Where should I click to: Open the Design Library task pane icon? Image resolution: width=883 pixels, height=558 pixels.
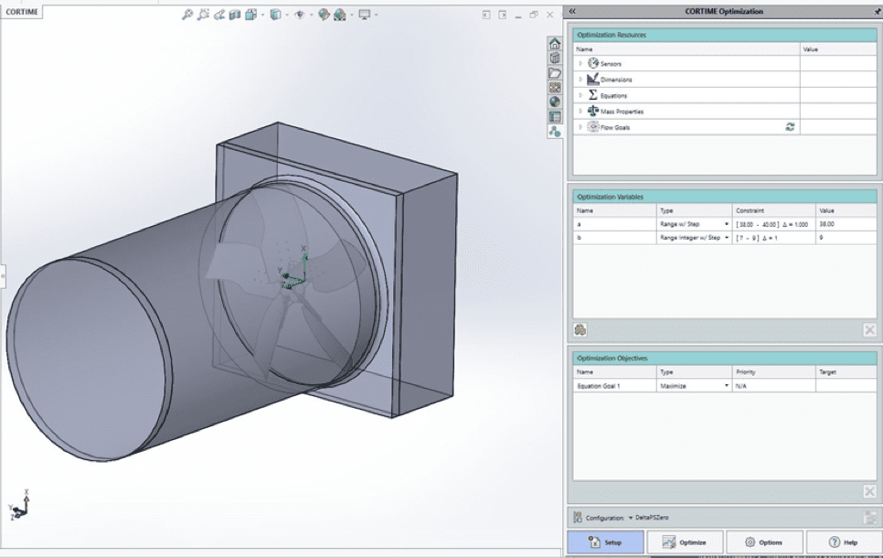pyautogui.click(x=555, y=58)
